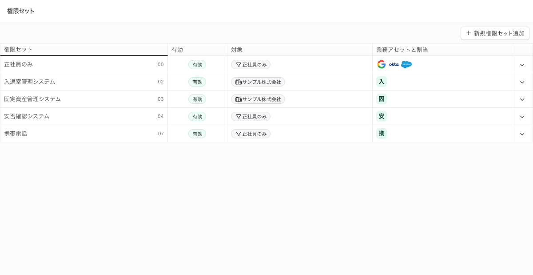Click 有効 status badge for 安否確認システム
The image size is (533, 275).
click(197, 117)
